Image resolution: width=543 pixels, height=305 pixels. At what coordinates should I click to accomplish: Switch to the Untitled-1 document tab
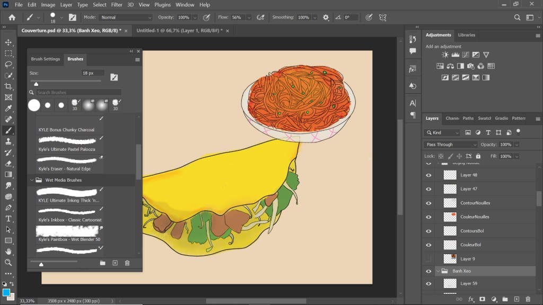[178, 31]
